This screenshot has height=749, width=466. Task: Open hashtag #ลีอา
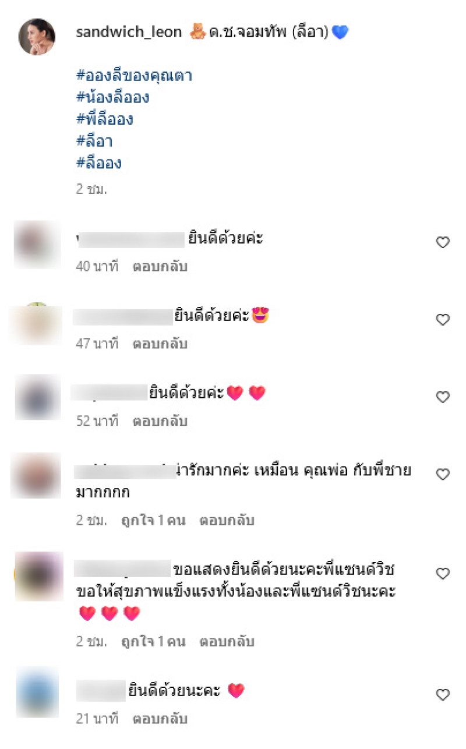[94, 141]
